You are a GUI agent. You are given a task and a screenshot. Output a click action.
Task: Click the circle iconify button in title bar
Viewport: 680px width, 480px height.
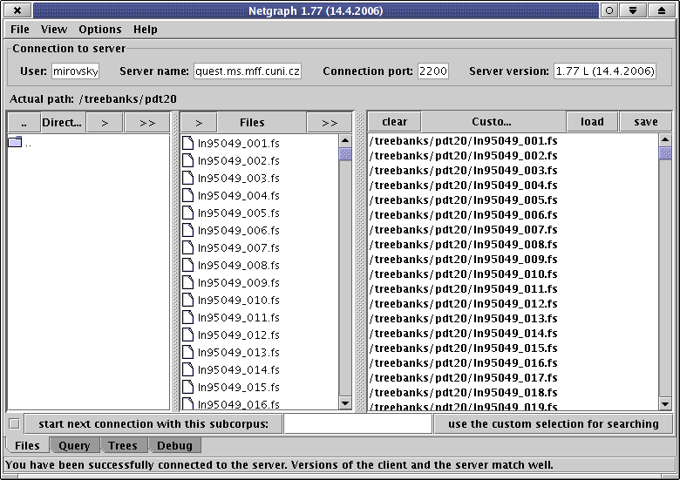(609, 10)
